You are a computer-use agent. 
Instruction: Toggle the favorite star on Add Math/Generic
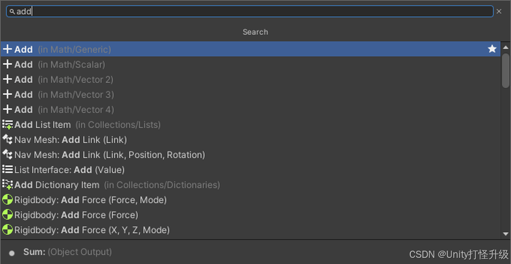click(492, 49)
